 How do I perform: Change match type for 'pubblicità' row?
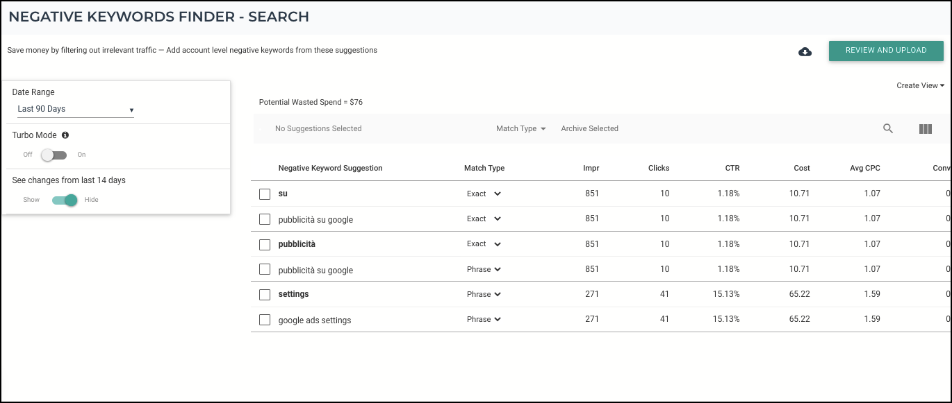pyautogui.click(x=484, y=244)
